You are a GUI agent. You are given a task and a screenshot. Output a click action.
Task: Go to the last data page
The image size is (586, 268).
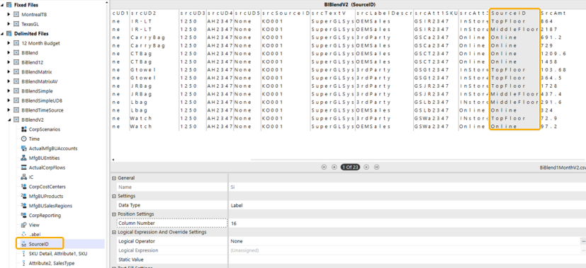[x=377, y=167]
